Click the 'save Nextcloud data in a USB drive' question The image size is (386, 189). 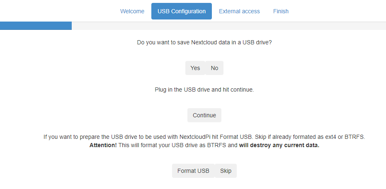click(x=204, y=42)
